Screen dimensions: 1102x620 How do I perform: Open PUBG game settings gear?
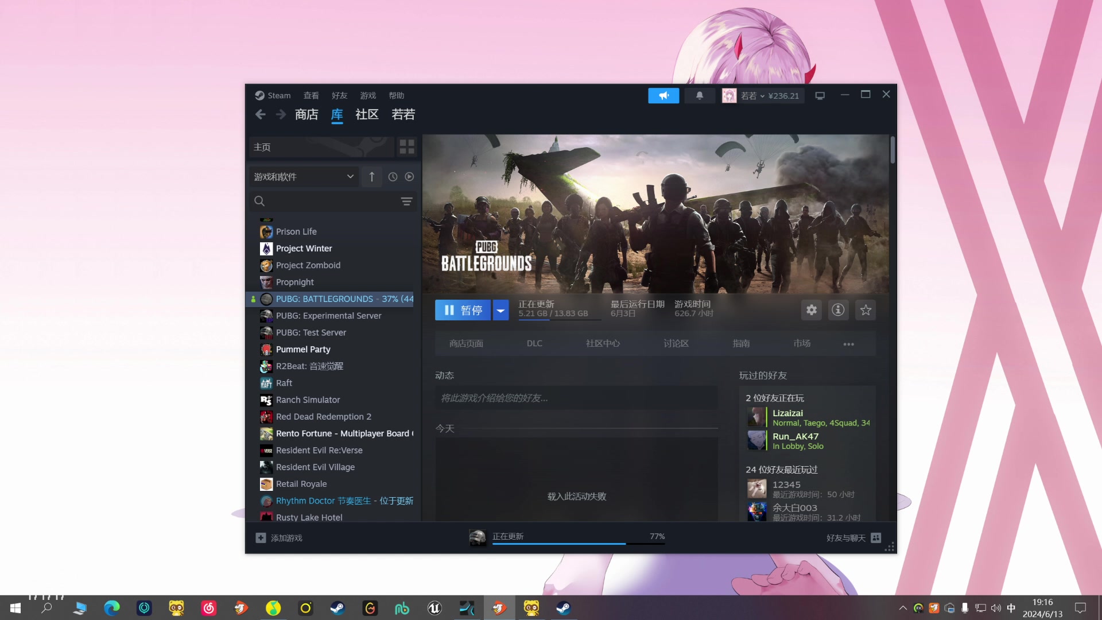point(811,310)
